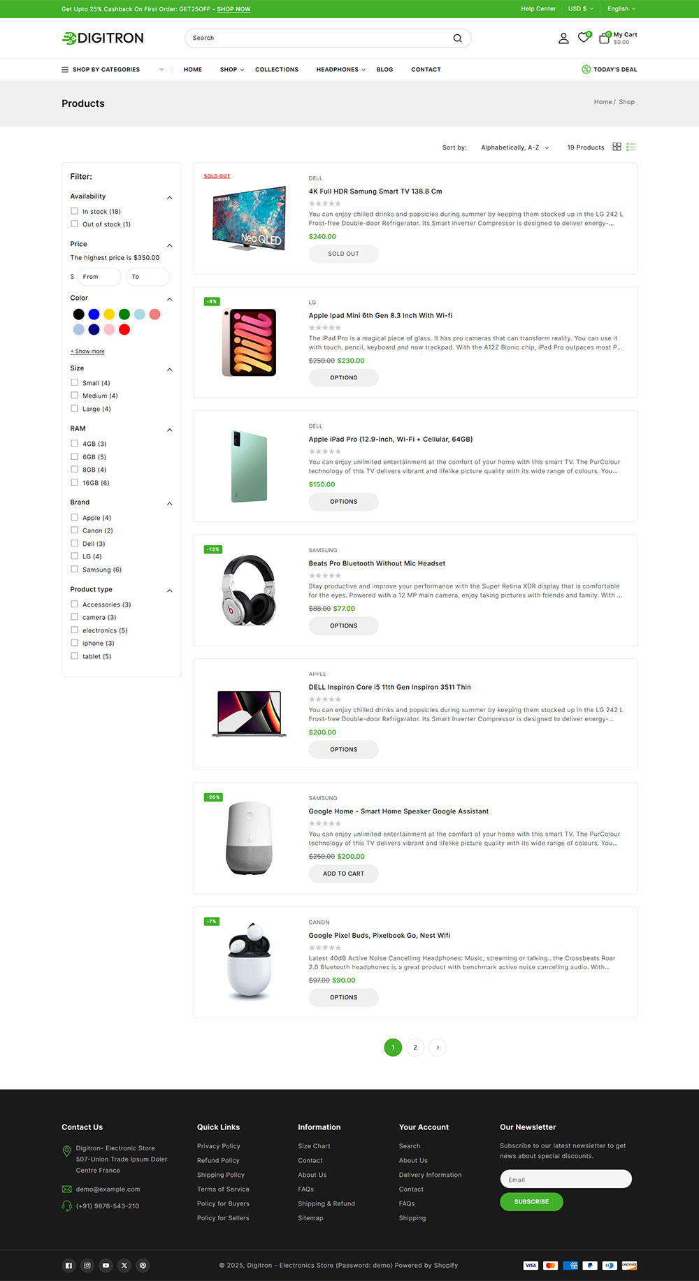This screenshot has width=699, height=1281.
Task: Select the red color swatch filter
Action: coord(124,329)
